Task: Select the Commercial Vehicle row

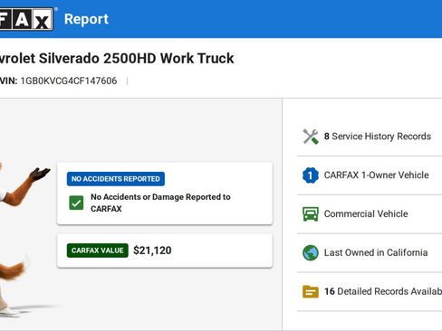Action: [x=370, y=214]
